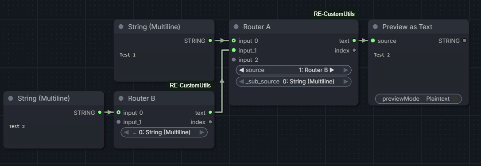The height and width of the screenshot is (166, 481).
Task: Click Router A text output socket
Action: pos(354,40)
